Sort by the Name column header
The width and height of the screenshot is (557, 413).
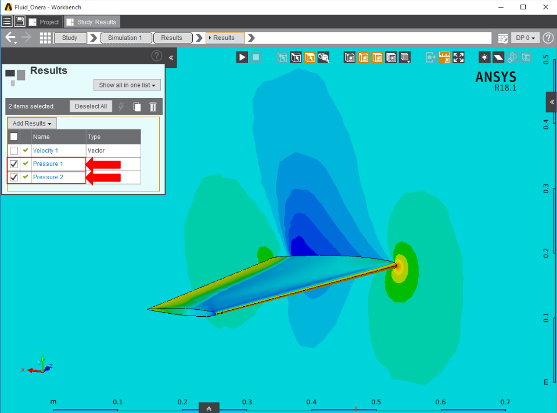pos(59,136)
